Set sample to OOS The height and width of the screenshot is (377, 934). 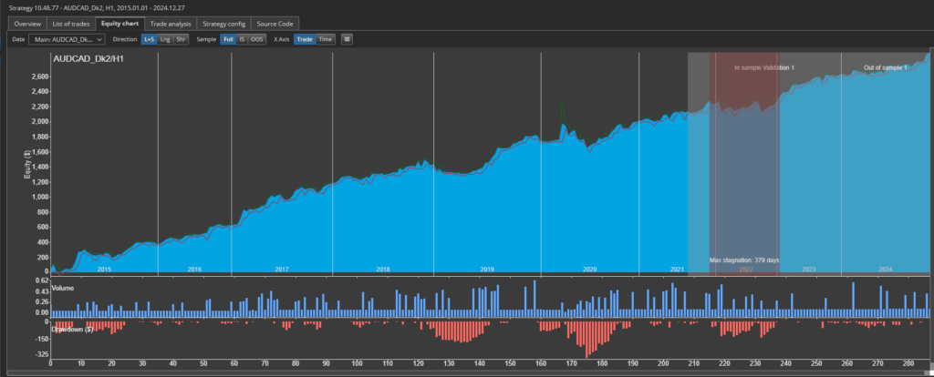(256, 39)
